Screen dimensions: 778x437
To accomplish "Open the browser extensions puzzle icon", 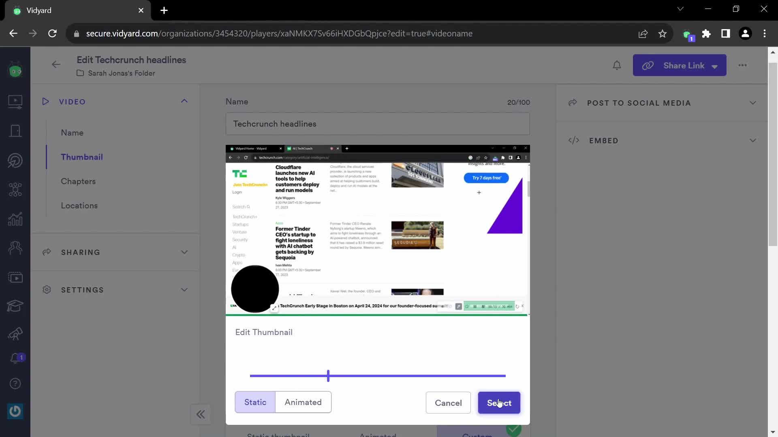I will pos(706,34).
